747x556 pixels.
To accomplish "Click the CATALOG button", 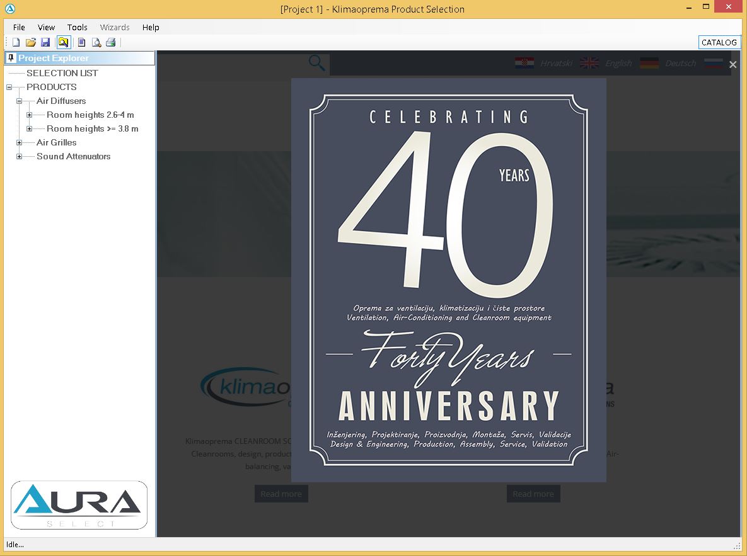I will tap(719, 42).
